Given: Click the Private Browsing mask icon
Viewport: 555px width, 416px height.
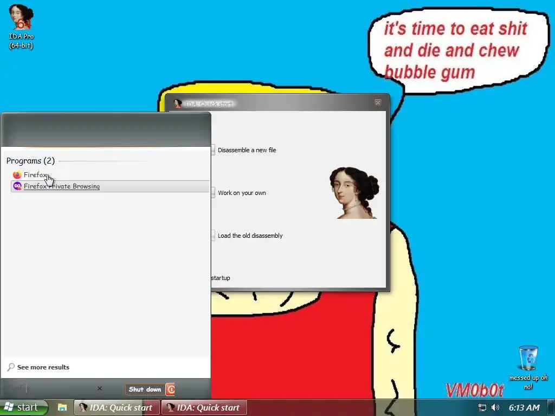Looking at the screenshot, I should pyautogui.click(x=17, y=186).
